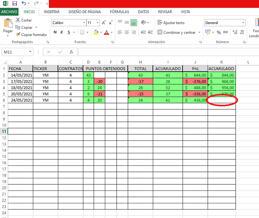Decrease indent icon

[x=143, y=32]
